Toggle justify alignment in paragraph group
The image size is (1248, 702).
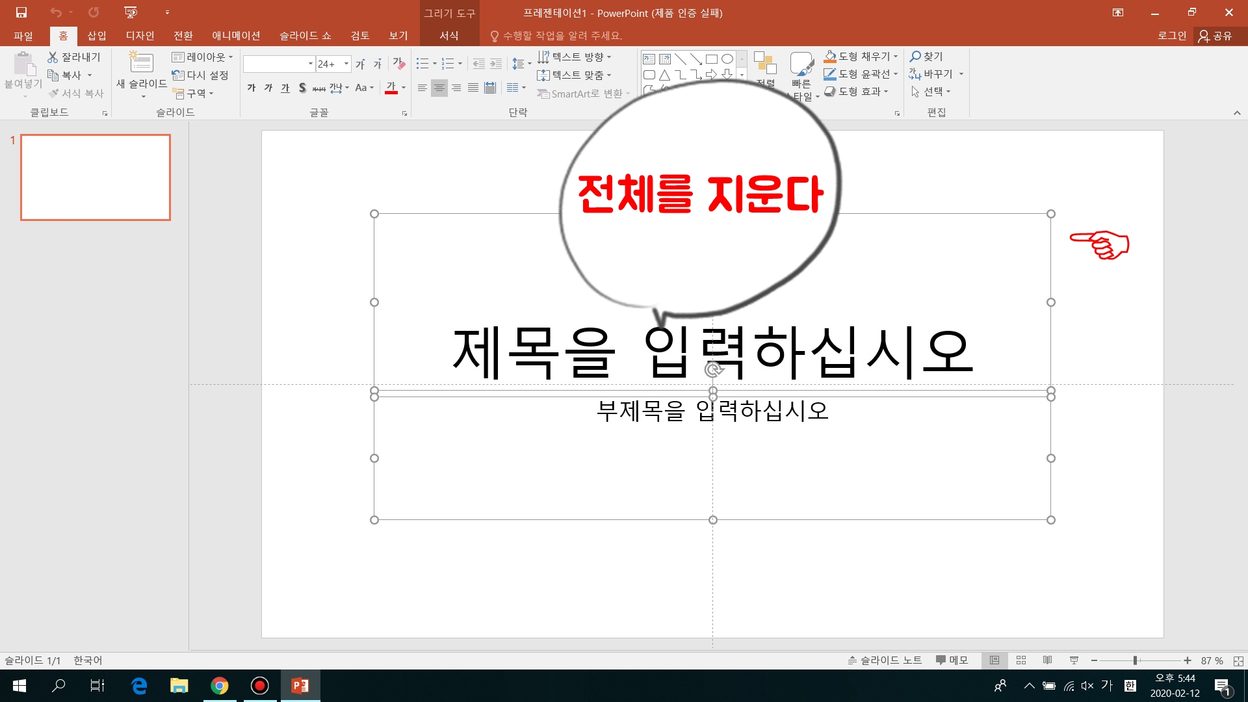coord(473,88)
